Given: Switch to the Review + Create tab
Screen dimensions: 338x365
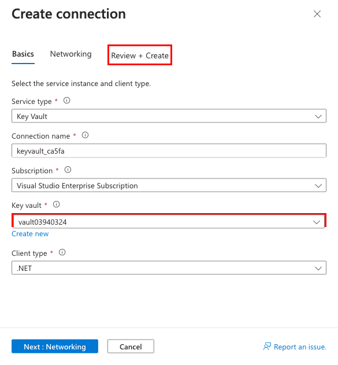Looking at the screenshot, I should coord(140,55).
